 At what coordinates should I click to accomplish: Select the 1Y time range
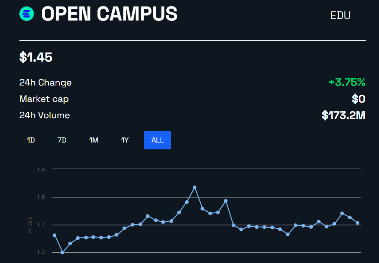click(125, 140)
